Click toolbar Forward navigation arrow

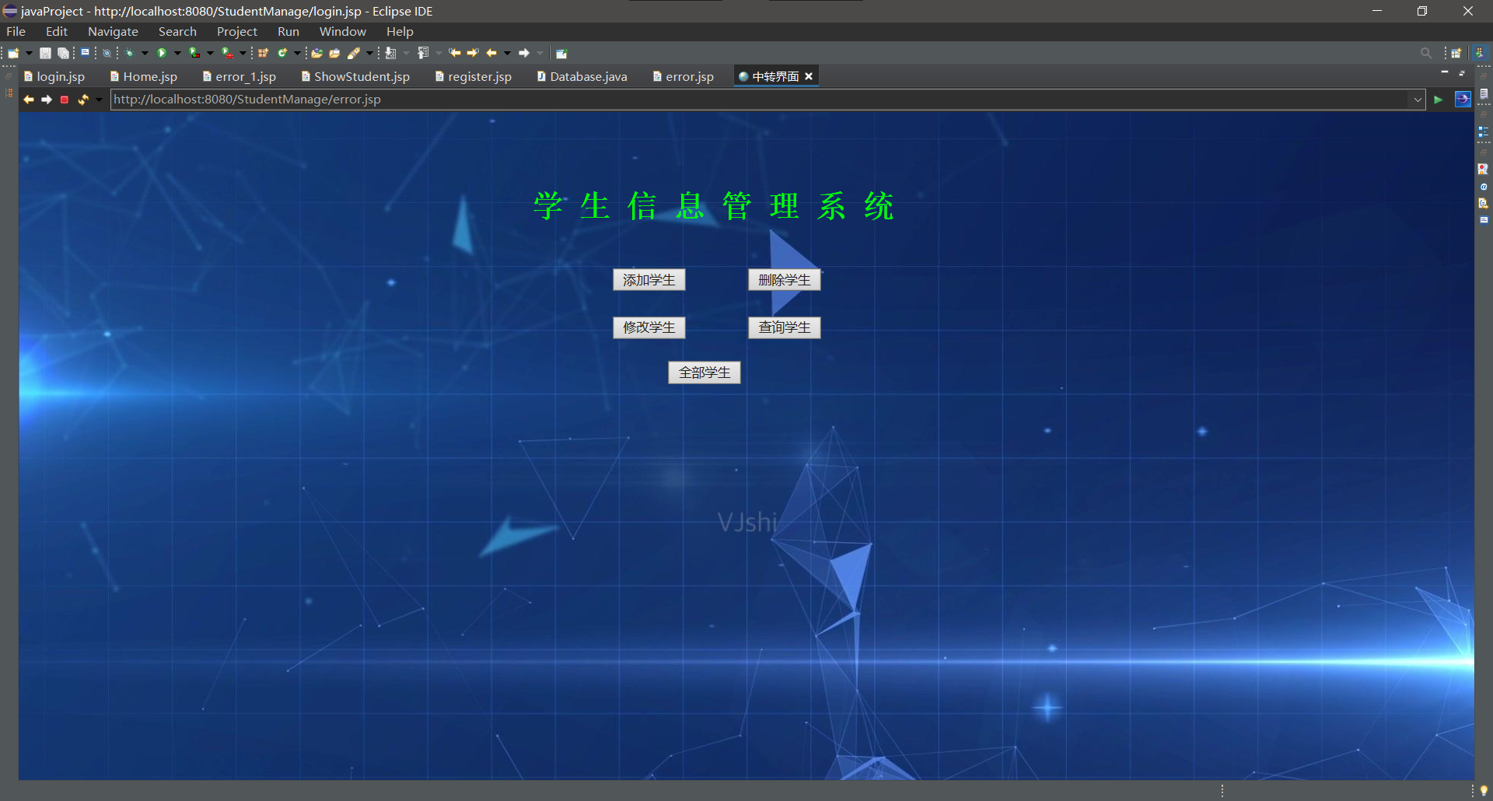click(524, 53)
